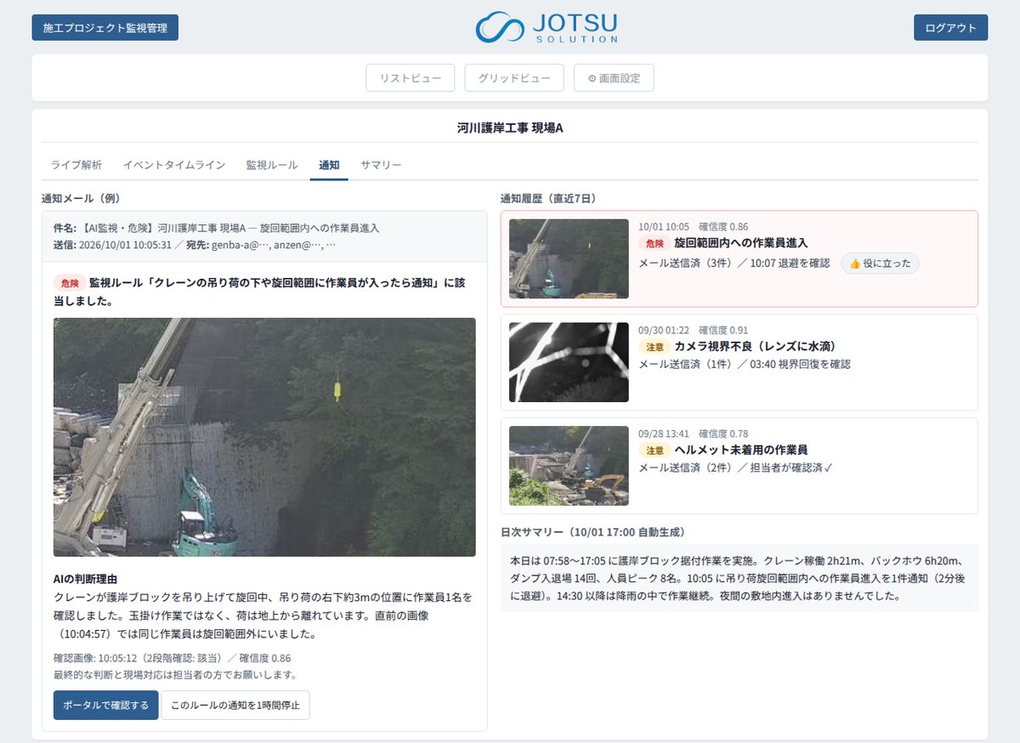Click ポータルで確認する button
Image resolution: width=1020 pixels, height=743 pixels.
(x=105, y=705)
